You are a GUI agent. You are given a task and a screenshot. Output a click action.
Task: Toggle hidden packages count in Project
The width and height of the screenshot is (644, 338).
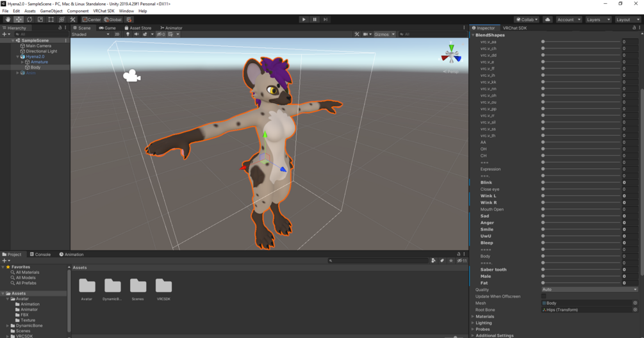462,261
